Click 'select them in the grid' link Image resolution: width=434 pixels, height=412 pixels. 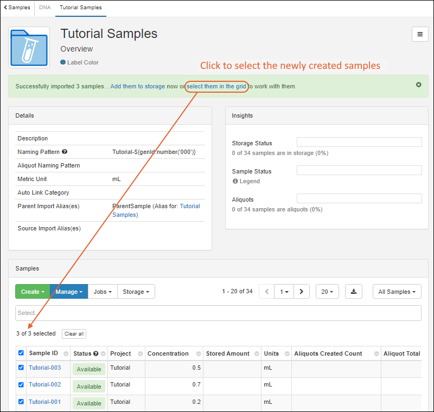coord(216,86)
